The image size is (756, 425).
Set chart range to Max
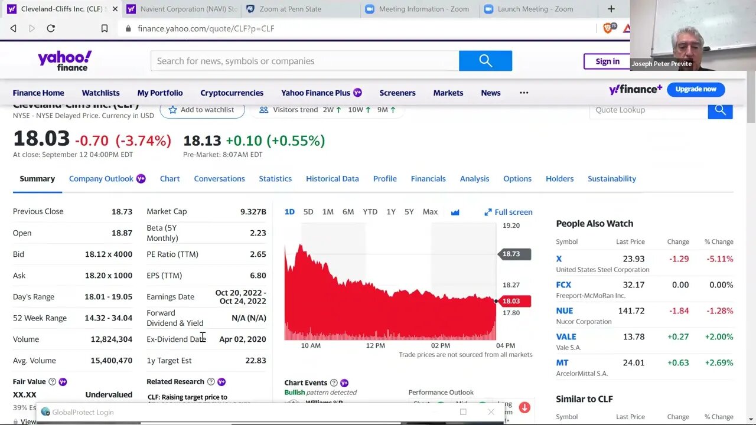click(430, 212)
